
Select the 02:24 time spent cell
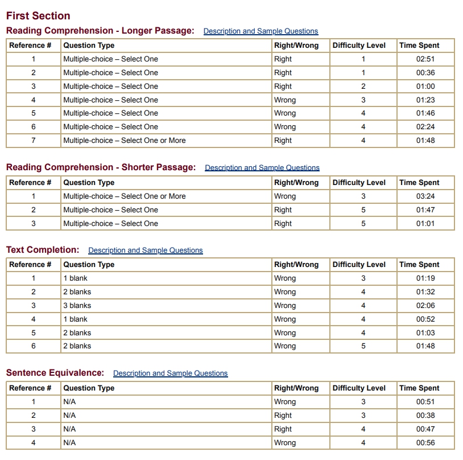tap(425, 127)
